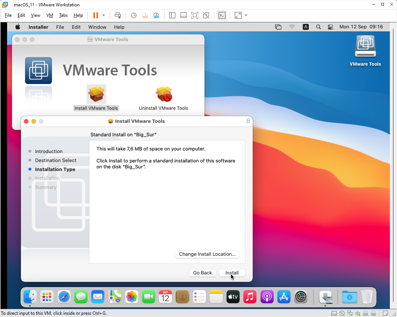Take a snapshot of this virtual machine
397x317 pixels.
(x=133, y=15)
